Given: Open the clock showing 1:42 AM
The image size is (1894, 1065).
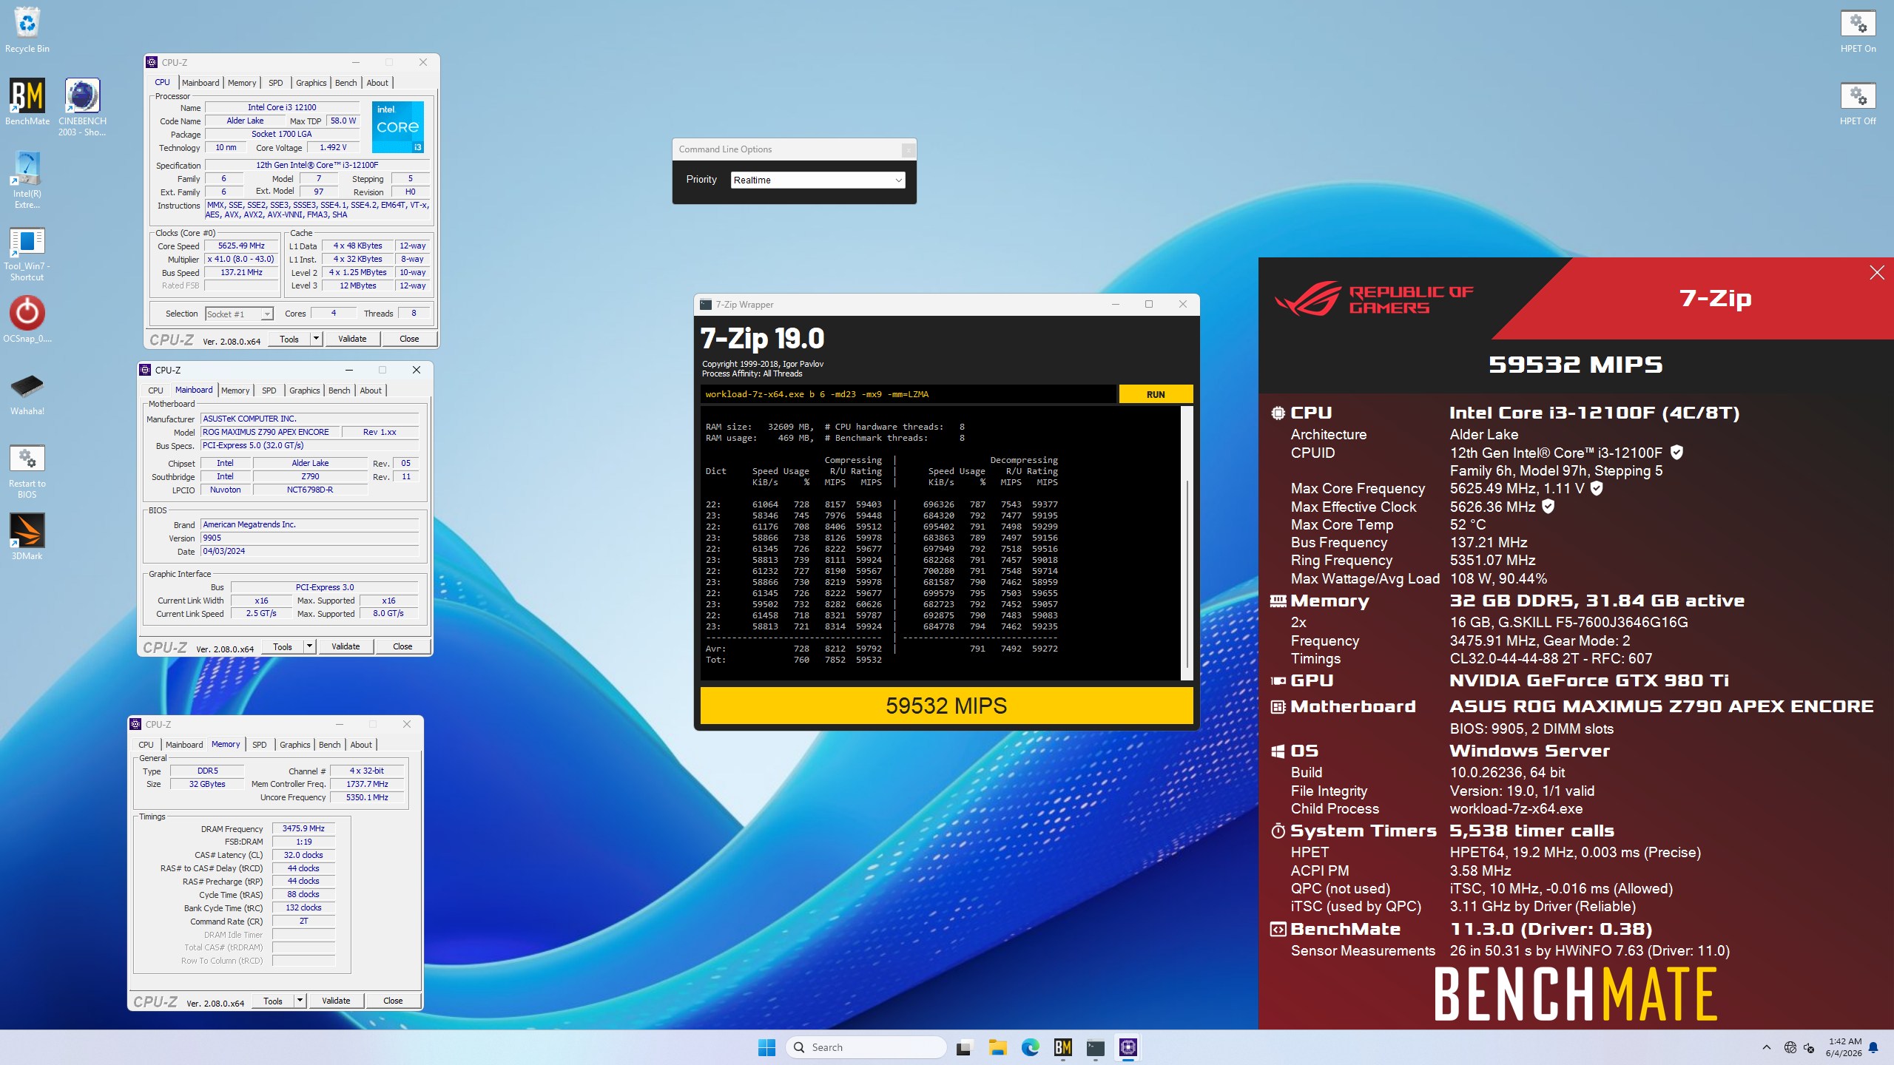Looking at the screenshot, I should pos(1844,1047).
